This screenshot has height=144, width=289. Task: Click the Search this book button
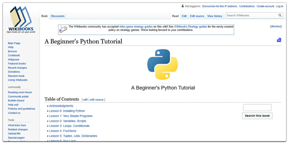click(x=257, y=116)
